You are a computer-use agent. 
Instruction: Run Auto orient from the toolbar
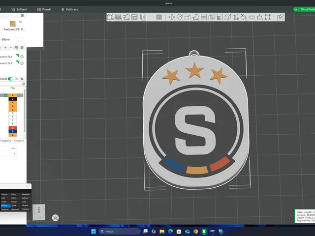tap(126, 17)
